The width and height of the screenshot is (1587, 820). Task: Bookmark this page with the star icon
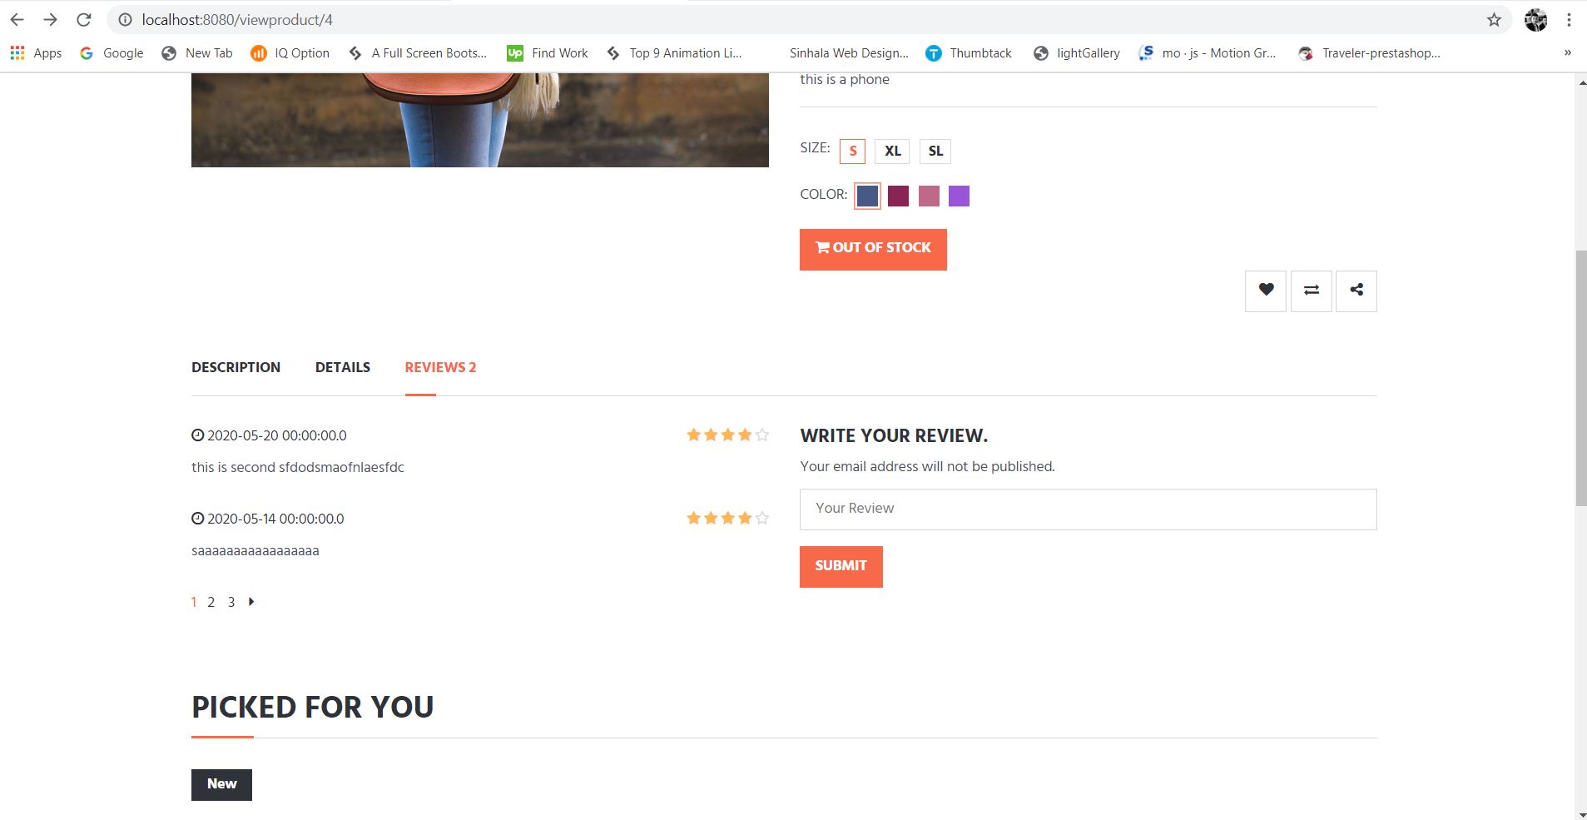(x=1494, y=20)
